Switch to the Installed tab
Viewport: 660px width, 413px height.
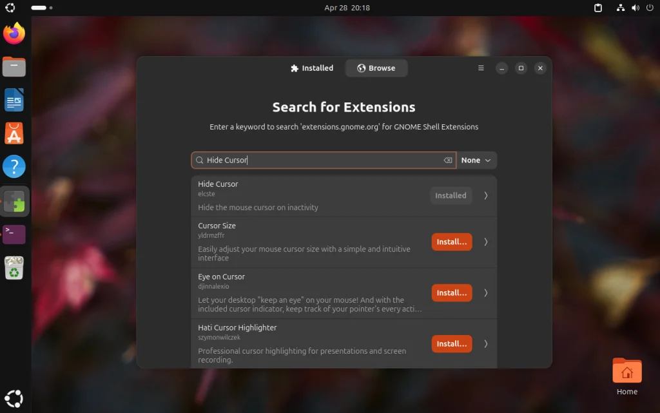click(x=312, y=68)
